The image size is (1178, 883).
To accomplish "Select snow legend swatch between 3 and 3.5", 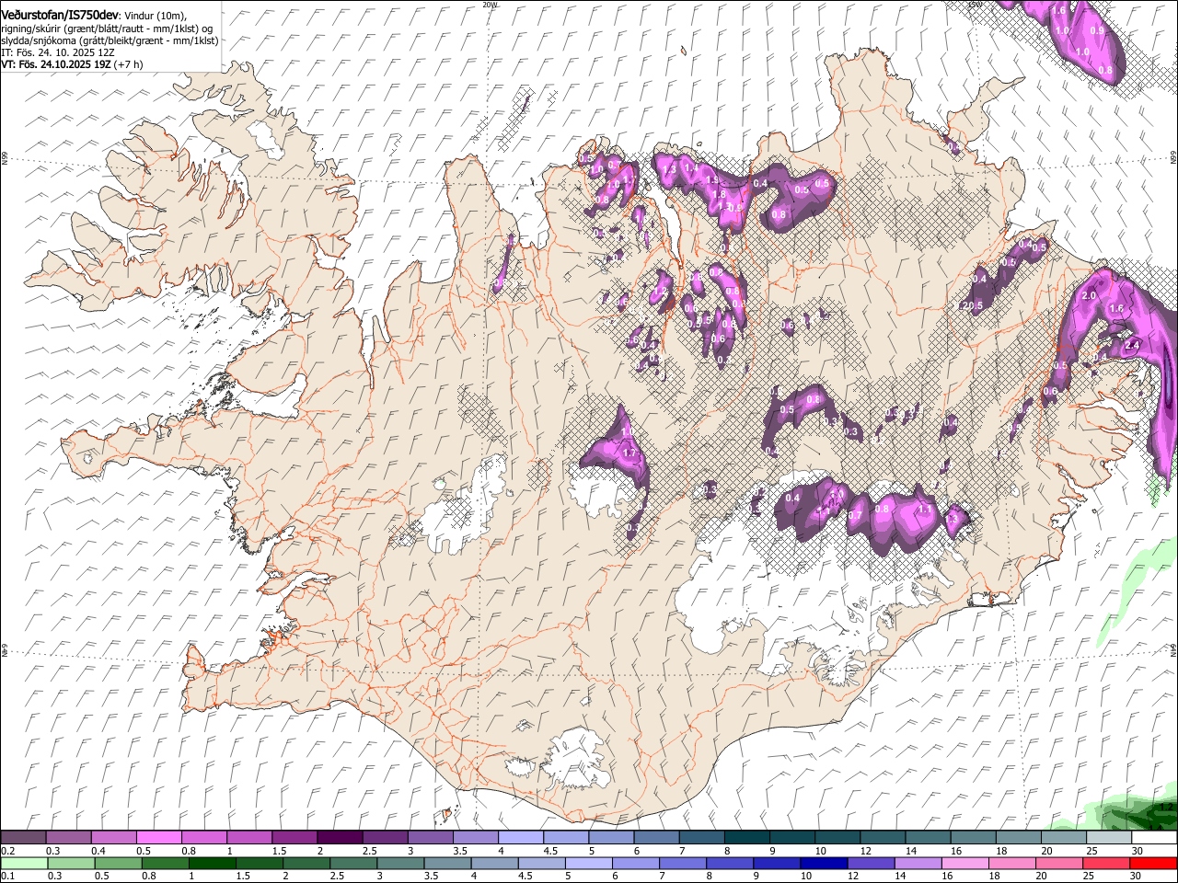I will (x=430, y=838).
